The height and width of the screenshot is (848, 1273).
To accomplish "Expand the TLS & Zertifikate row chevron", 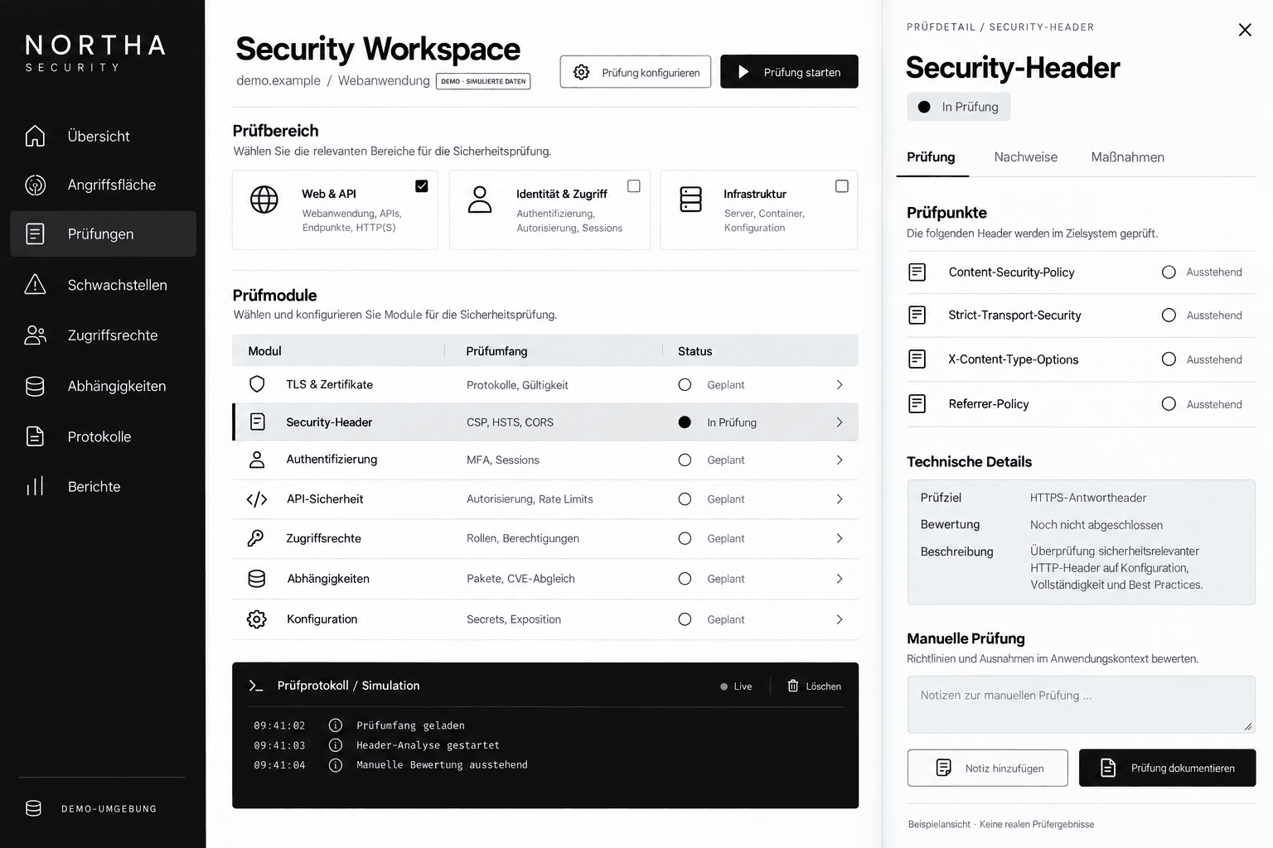I will point(840,385).
